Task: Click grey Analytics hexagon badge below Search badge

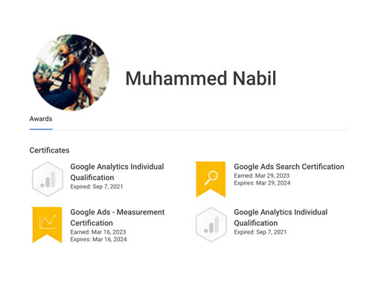Action: [211, 225]
